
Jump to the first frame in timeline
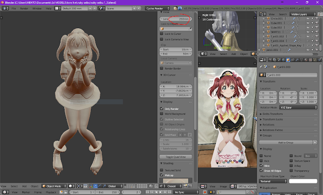point(147,192)
